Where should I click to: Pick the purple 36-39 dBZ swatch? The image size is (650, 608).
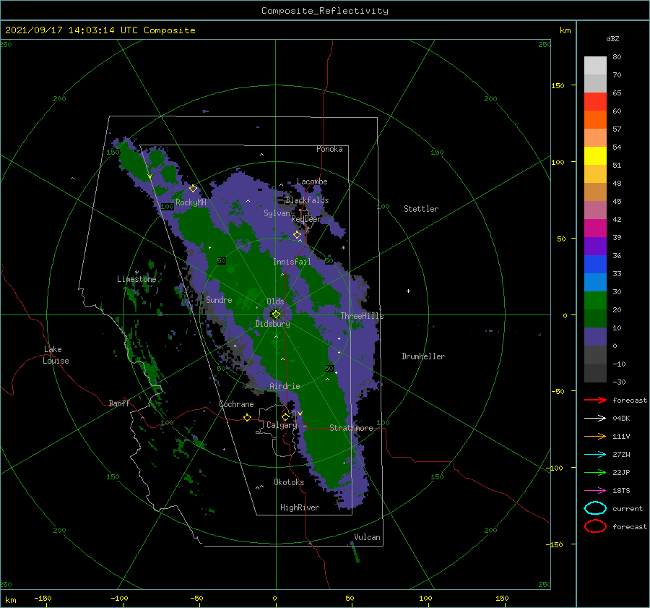[595, 246]
